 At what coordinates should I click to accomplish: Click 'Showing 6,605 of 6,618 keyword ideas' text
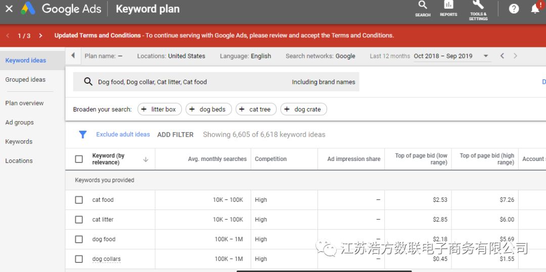coord(264,135)
